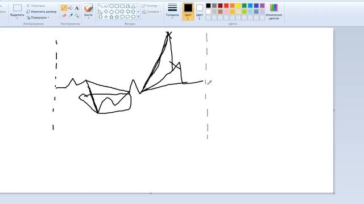Select the Triangle shape

(x=133, y=6)
